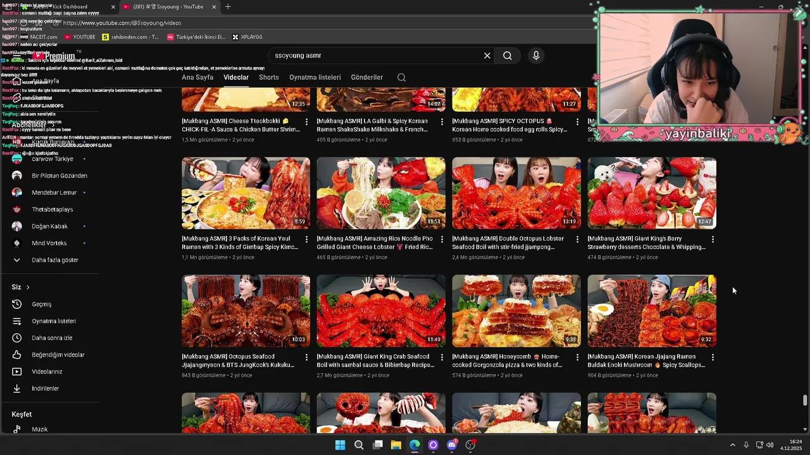810x455 pixels.
Task: Open FACEIT.com bookmark
Action: [x=38, y=37]
